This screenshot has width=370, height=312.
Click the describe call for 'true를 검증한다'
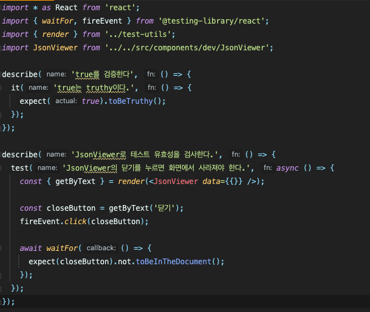click(x=20, y=74)
